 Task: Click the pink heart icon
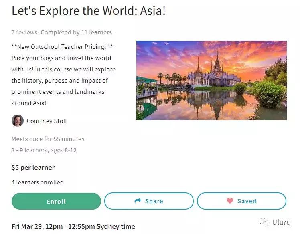230,201
